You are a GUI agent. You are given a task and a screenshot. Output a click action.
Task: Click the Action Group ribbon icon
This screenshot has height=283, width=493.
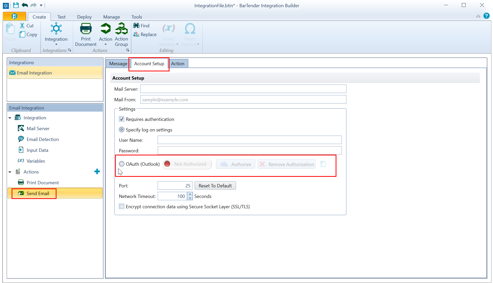click(121, 29)
